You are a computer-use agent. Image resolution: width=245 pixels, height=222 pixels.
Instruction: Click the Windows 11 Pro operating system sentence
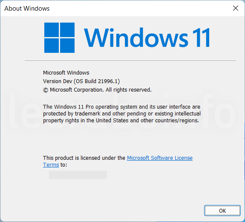coord(122,114)
